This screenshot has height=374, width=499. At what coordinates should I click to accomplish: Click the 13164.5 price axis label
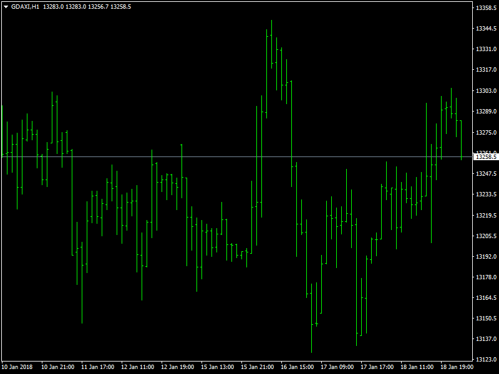pyautogui.click(x=486, y=298)
